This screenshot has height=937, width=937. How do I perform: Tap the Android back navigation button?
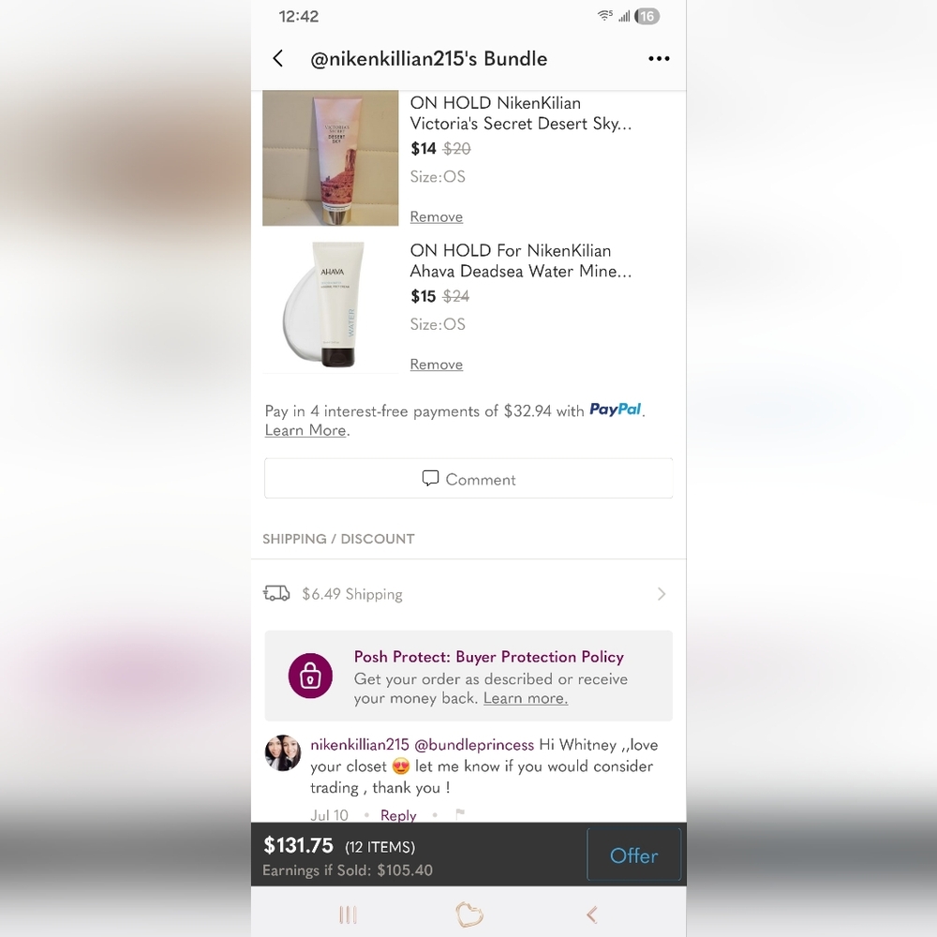pyautogui.click(x=591, y=915)
